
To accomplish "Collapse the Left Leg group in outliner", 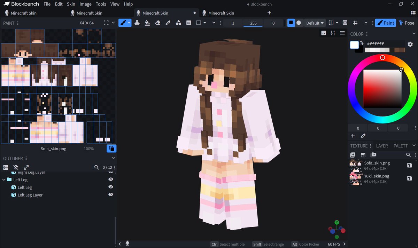I will (x=4, y=179).
